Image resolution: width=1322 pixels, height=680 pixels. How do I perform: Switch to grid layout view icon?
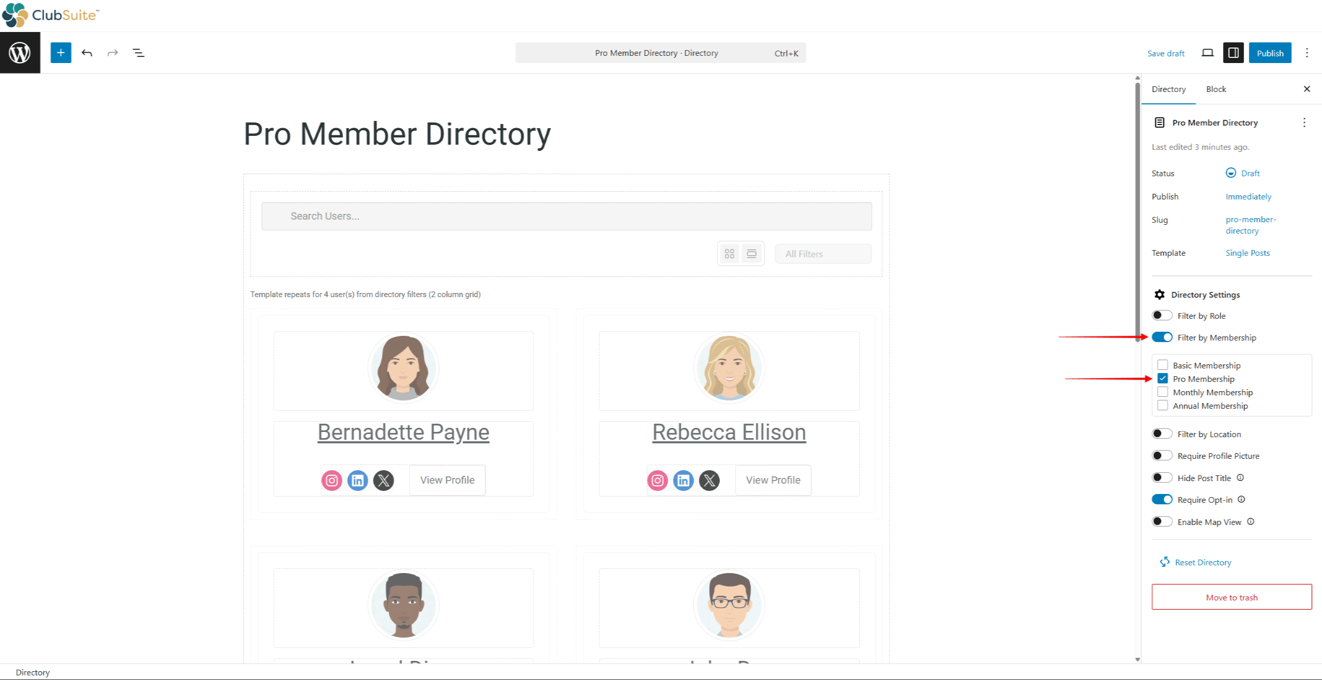tap(730, 254)
